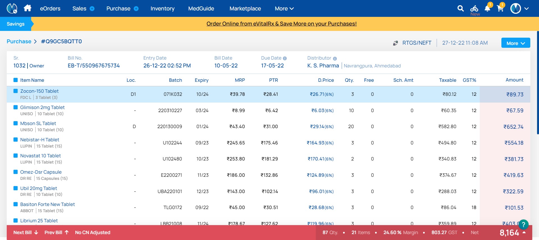Viewport: 539px width, 240px height.
Task: Click the Amount column header
Action: [514, 80]
